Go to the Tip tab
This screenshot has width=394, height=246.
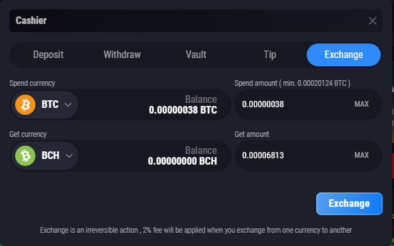(270, 55)
